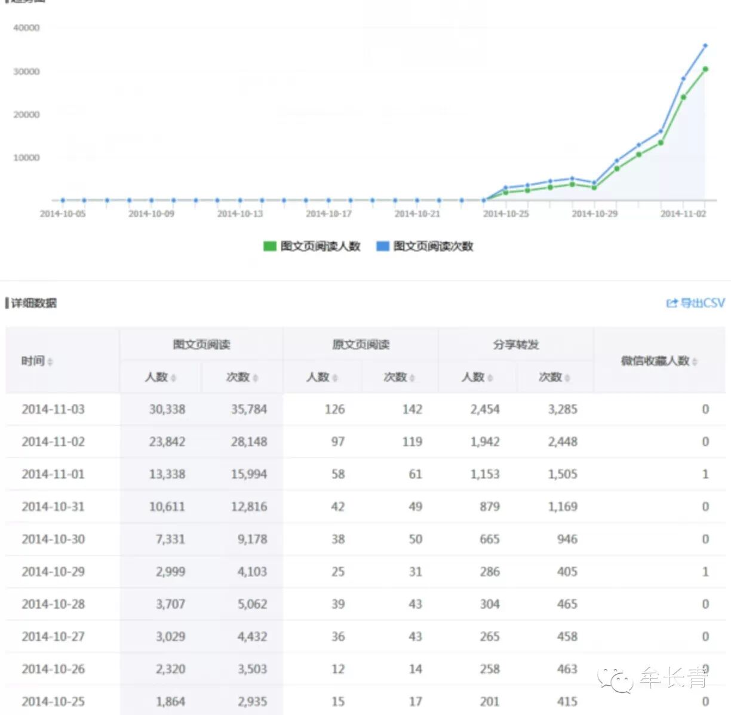Click the 2,454 share people cell
Image resolution: width=731 pixels, height=715 pixels.
click(485, 409)
